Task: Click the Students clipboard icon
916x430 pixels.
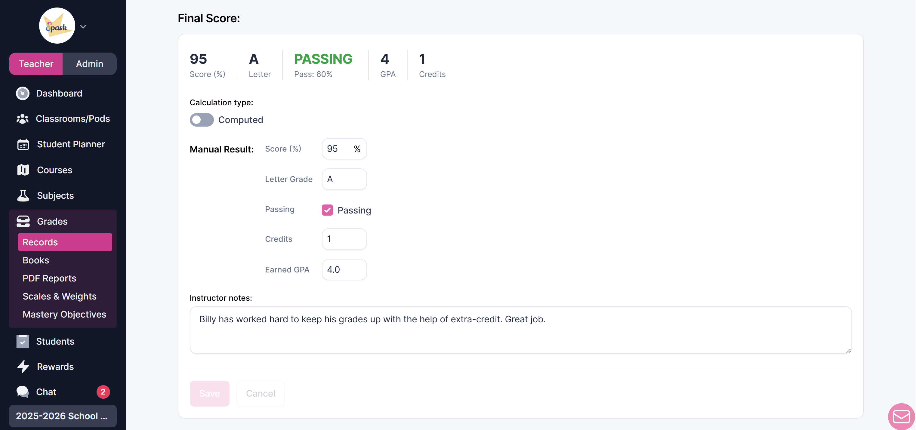Action: (23, 341)
